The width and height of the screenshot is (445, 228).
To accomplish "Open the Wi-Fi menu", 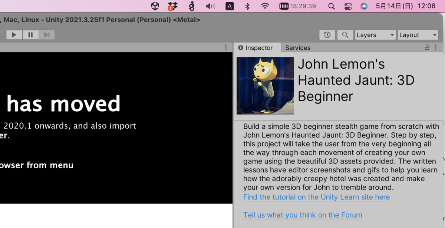I will pyautogui.click(x=265, y=6).
